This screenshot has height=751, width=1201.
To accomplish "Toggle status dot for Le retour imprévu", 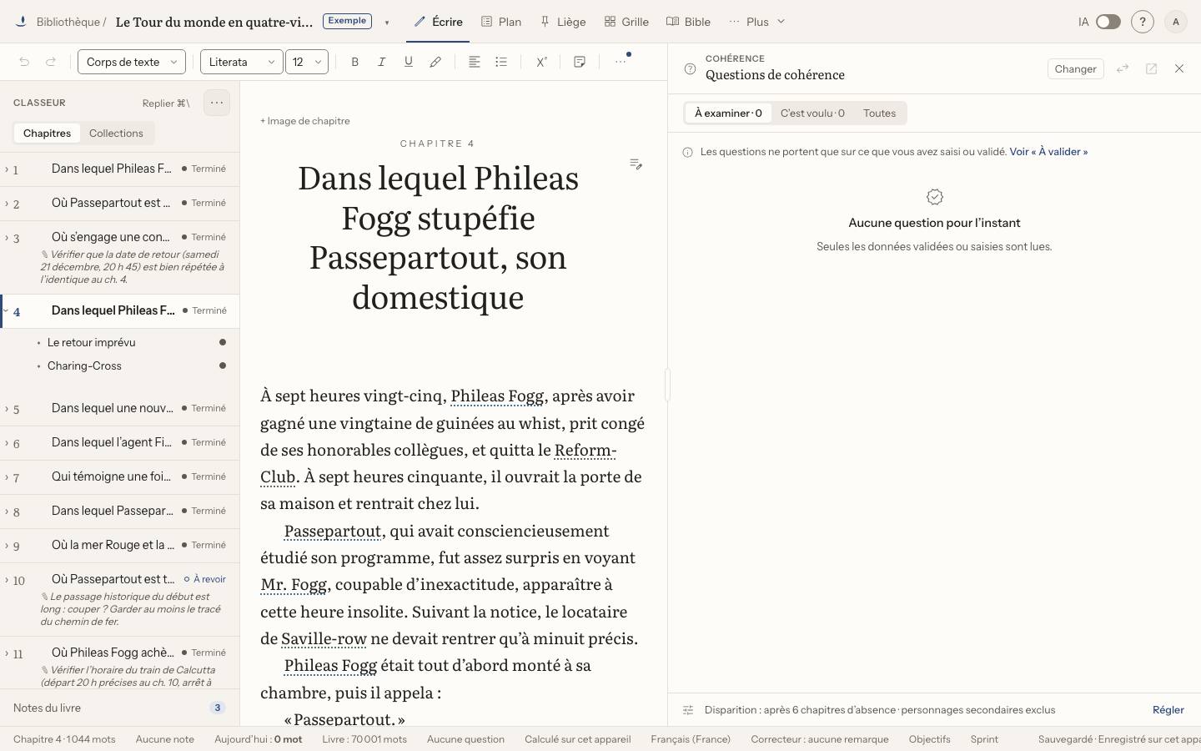I will (223, 342).
